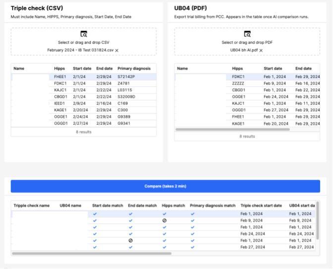The image size is (333, 269).
Task: Select the OGGE1 row in UB04 table
Action: 247,97
